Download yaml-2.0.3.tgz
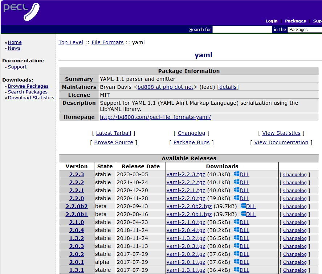 click(186, 246)
